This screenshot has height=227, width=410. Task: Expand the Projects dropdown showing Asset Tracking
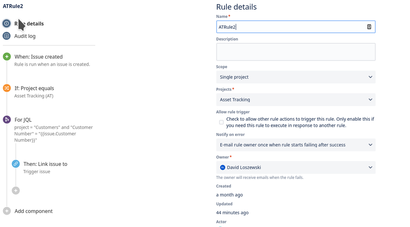[295, 100]
